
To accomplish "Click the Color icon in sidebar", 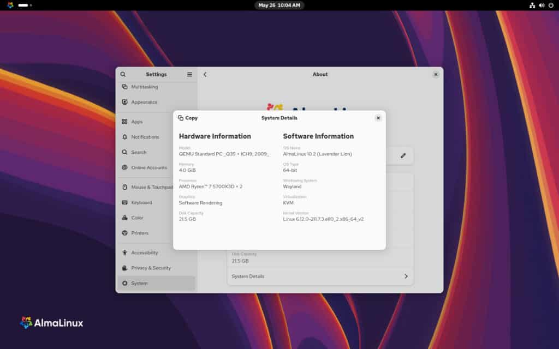I will 125,218.
